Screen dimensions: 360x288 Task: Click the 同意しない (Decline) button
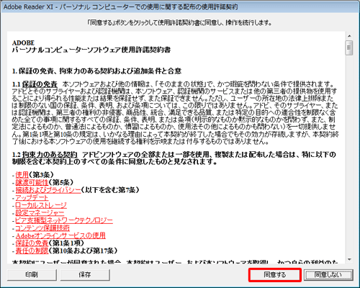[328, 274]
